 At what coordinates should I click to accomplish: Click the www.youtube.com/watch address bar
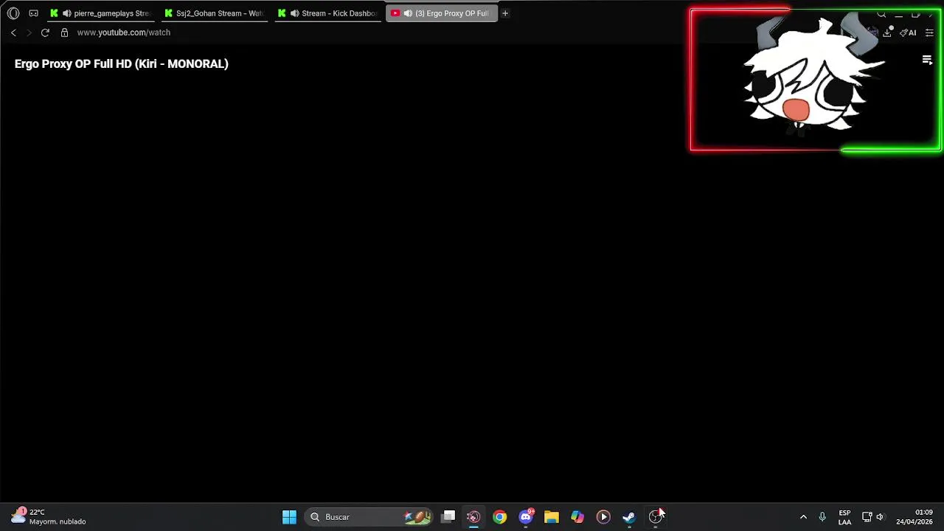pos(123,32)
